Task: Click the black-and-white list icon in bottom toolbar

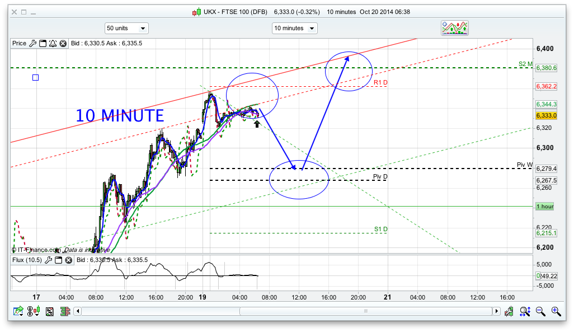Action: (x=49, y=311)
